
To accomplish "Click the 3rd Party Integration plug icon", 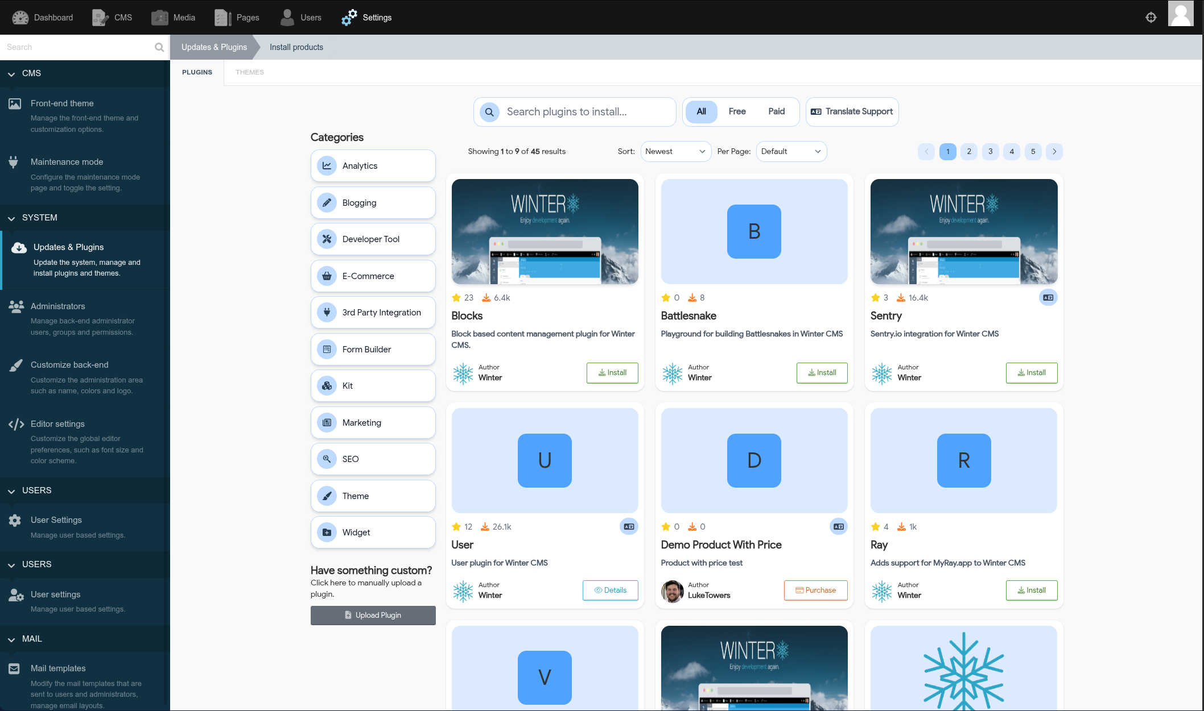I will click(x=327, y=313).
